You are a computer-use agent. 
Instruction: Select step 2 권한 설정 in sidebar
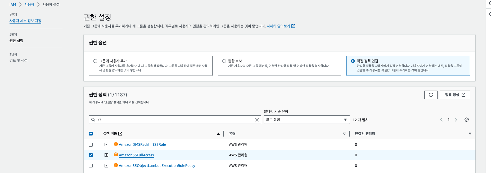(16, 41)
